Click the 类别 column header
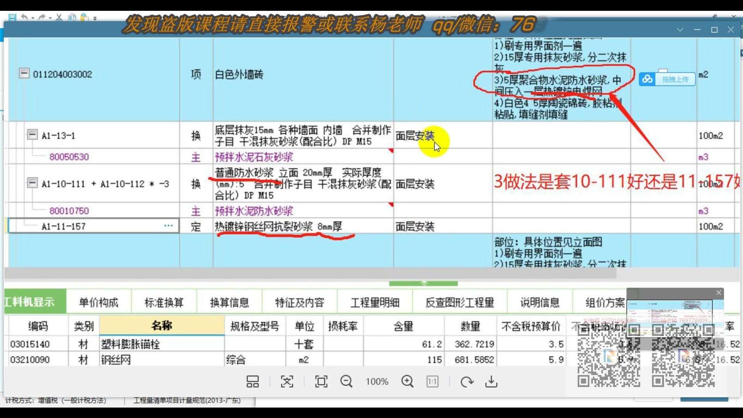The height and width of the screenshot is (418, 743). tap(84, 326)
